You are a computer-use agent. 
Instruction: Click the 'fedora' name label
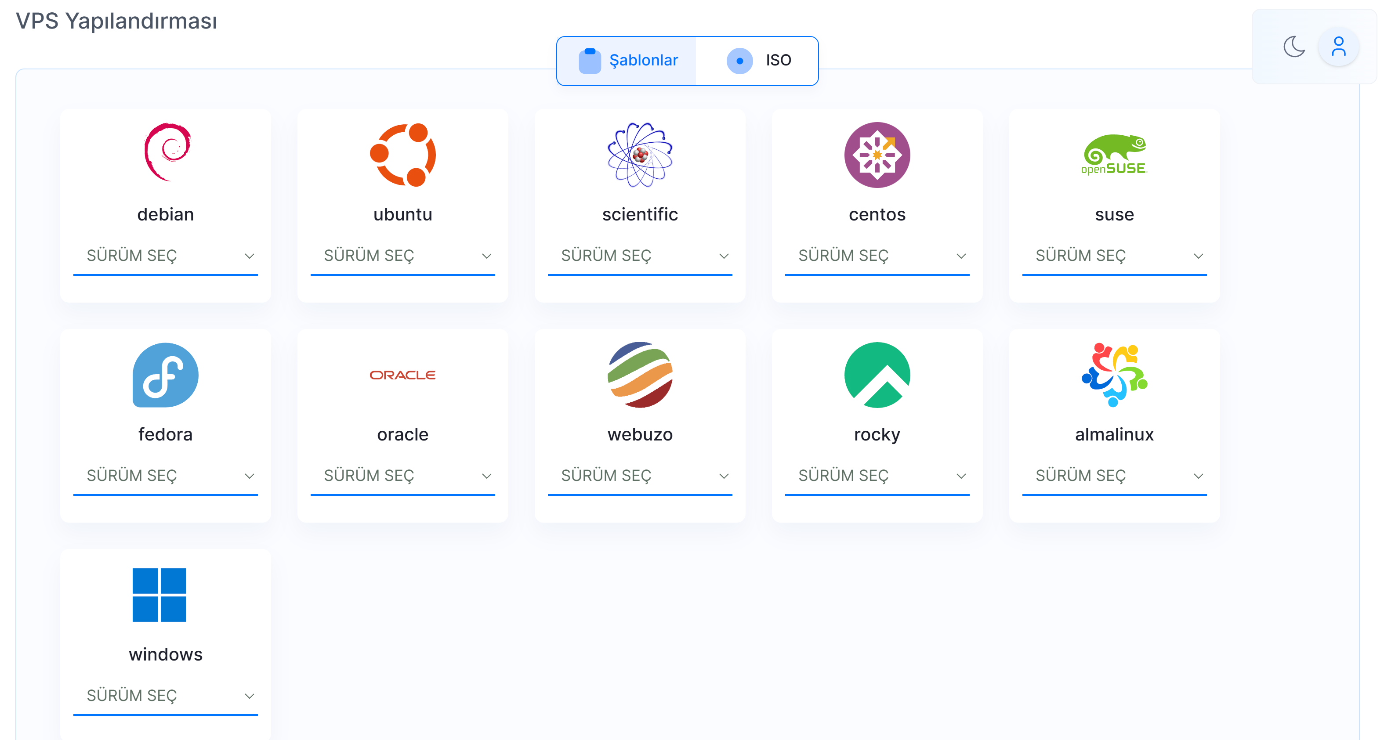click(166, 434)
